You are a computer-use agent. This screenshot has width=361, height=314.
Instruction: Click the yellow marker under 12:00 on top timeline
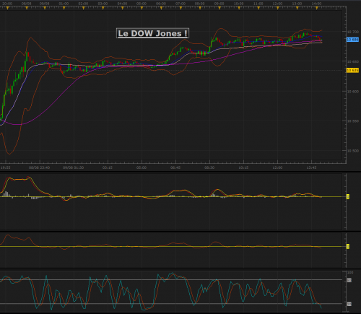(278, 8)
